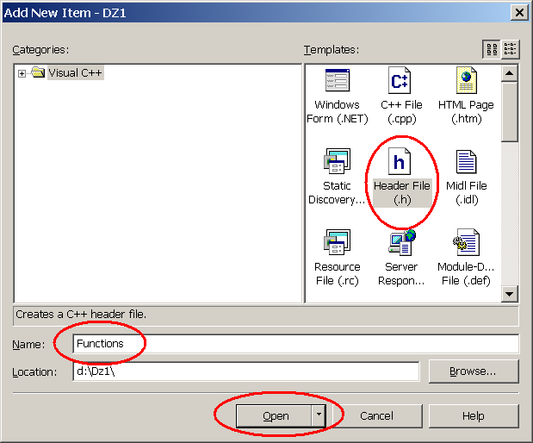
Task: Click the Browse... button
Action: (x=474, y=371)
